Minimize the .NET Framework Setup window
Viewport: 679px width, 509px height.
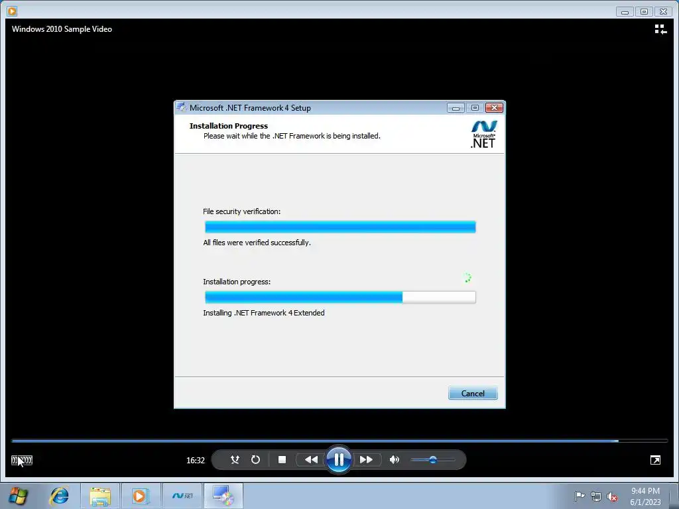[456, 108]
